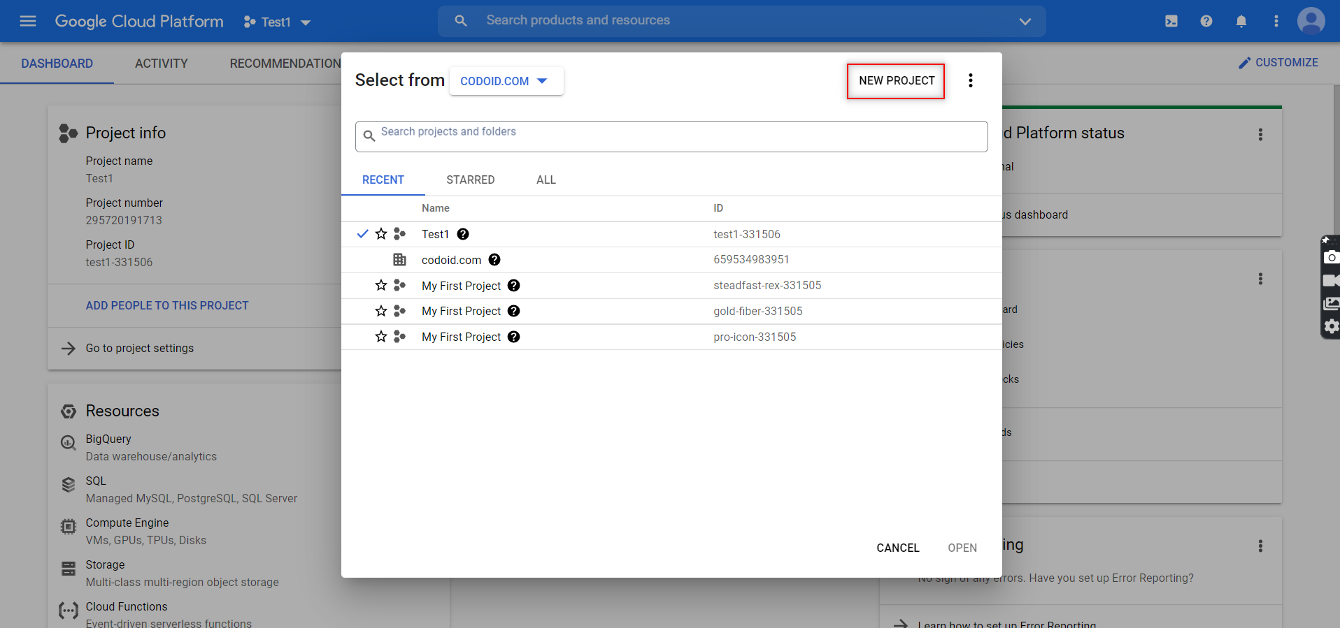Click the screenshot camera icon on side widget

click(1331, 257)
